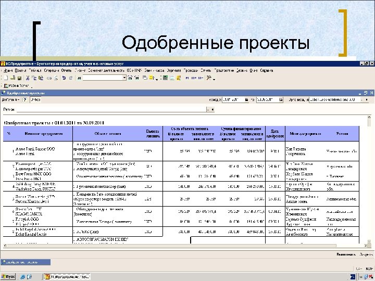Click the windows list toolbar icon

coord(145,78)
